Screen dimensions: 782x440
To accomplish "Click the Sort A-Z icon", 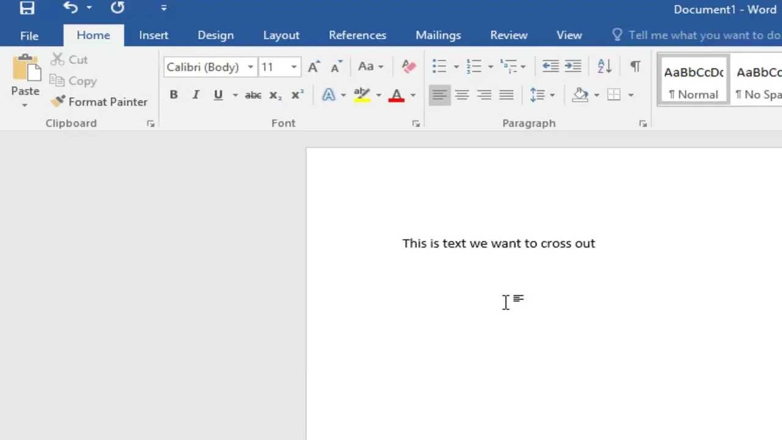I will click(x=604, y=67).
